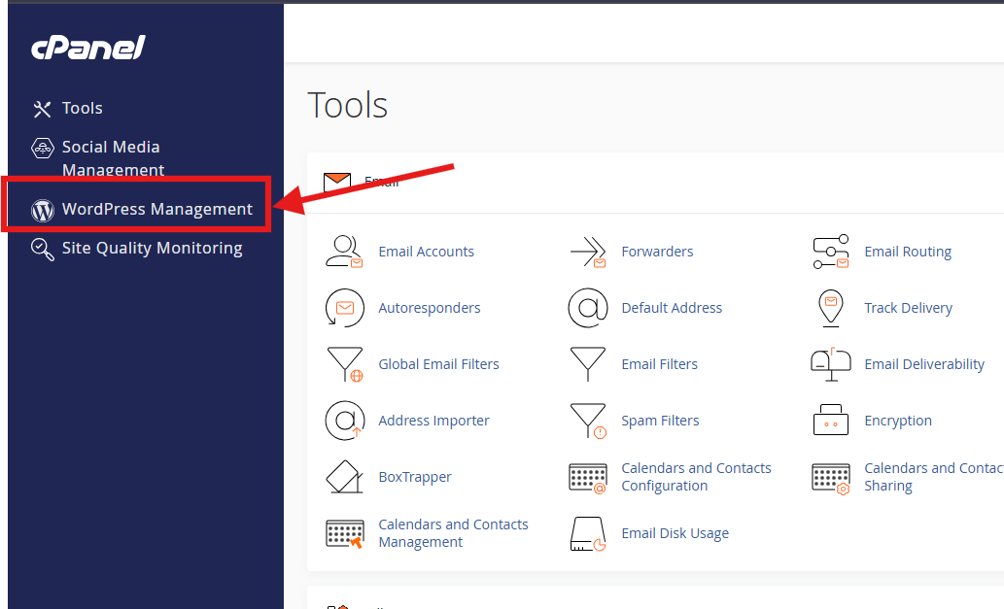This screenshot has width=1004, height=609.
Task: Open the Email Deliverability link
Action: [924, 364]
